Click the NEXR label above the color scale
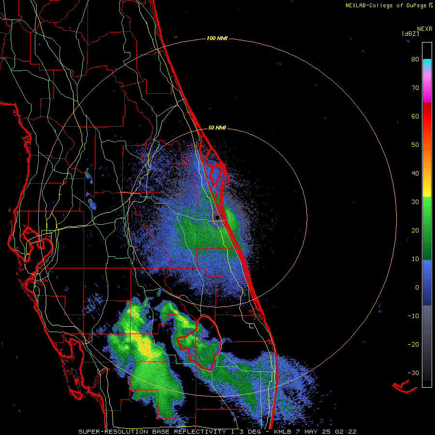435x435 pixels. [425, 29]
